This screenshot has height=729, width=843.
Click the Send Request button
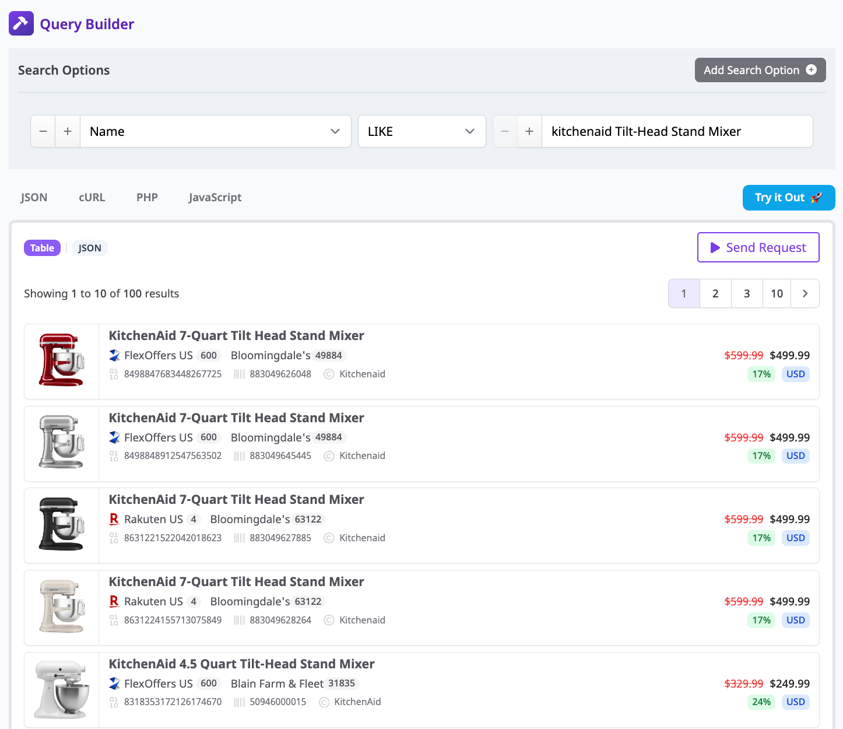(x=758, y=247)
